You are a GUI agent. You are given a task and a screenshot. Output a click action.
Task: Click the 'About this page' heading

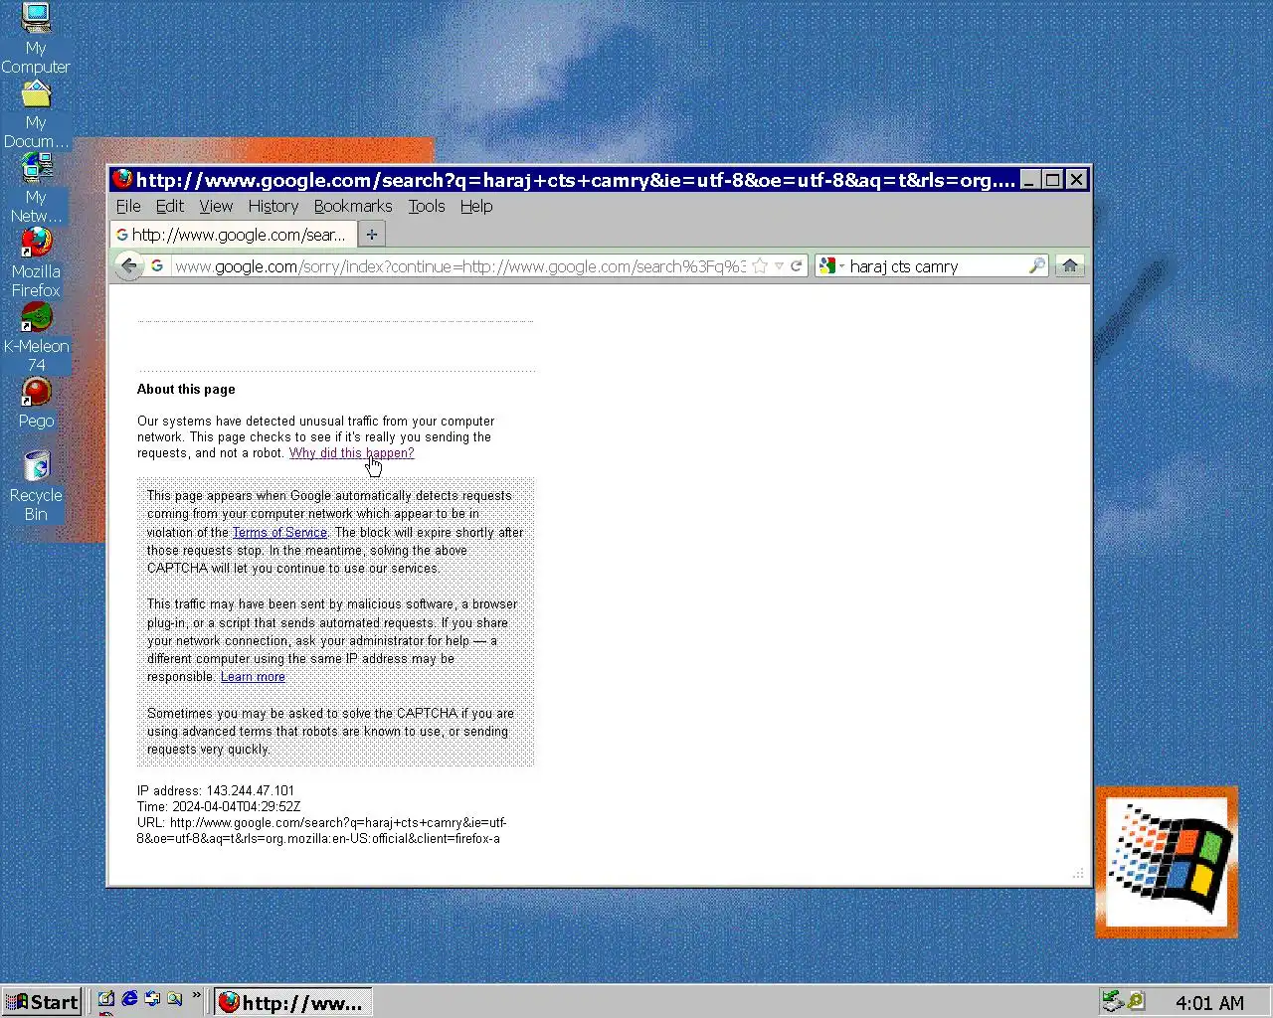coord(186,389)
